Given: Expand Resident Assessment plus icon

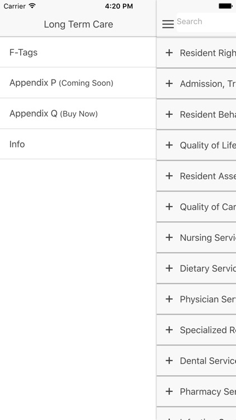Looking at the screenshot, I should coord(169,176).
